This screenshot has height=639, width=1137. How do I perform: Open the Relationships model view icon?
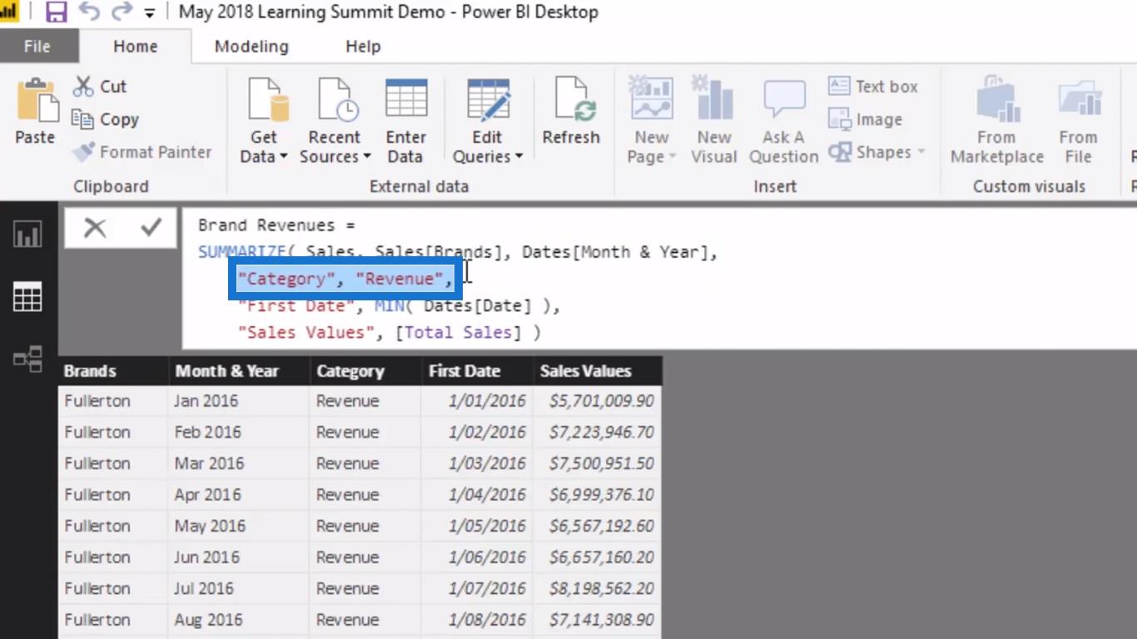[27, 359]
